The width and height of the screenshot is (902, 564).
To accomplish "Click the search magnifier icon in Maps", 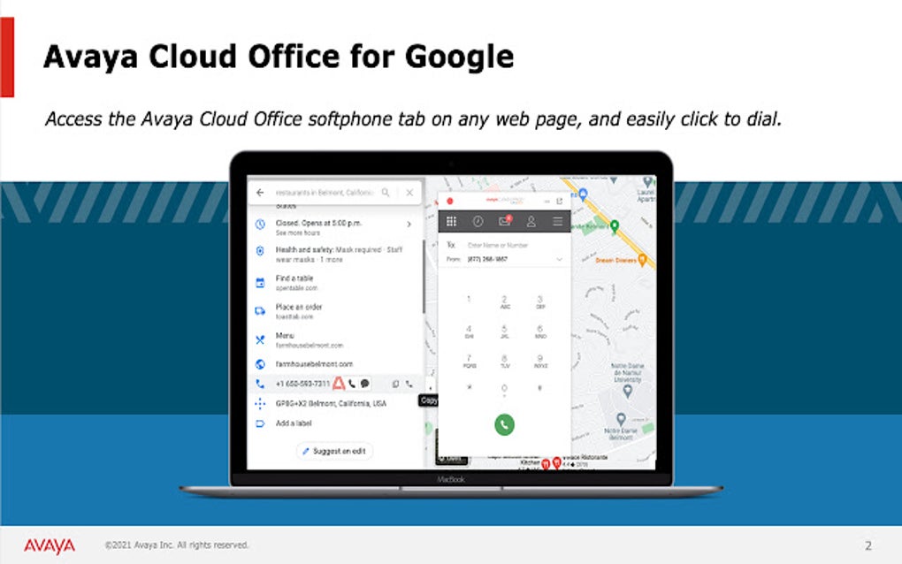I will (386, 193).
